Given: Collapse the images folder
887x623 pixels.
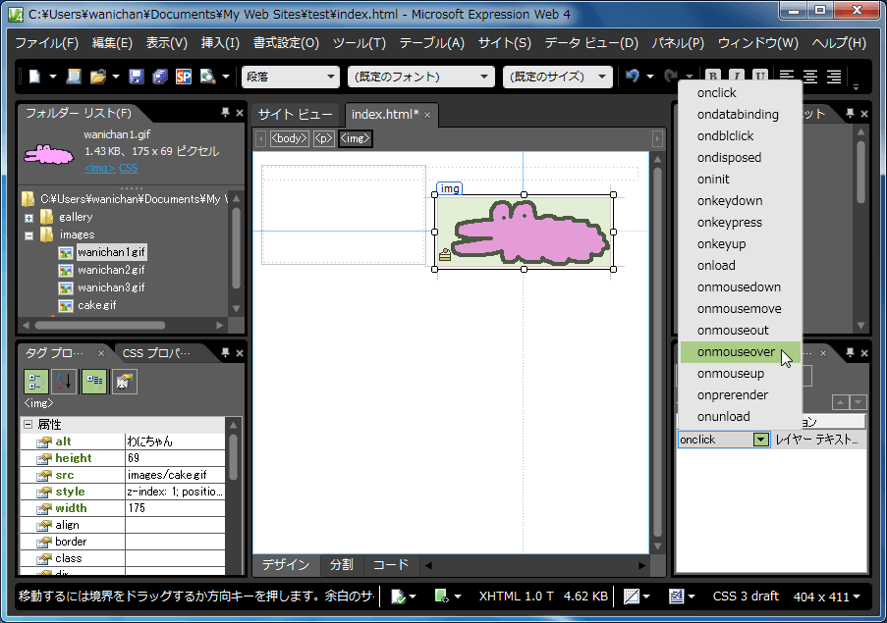Looking at the screenshot, I should [28, 235].
